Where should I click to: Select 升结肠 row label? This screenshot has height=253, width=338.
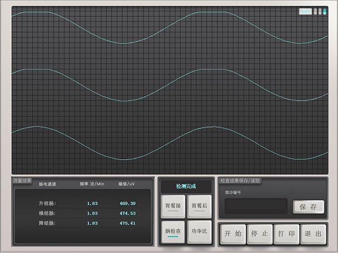[47, 204]
